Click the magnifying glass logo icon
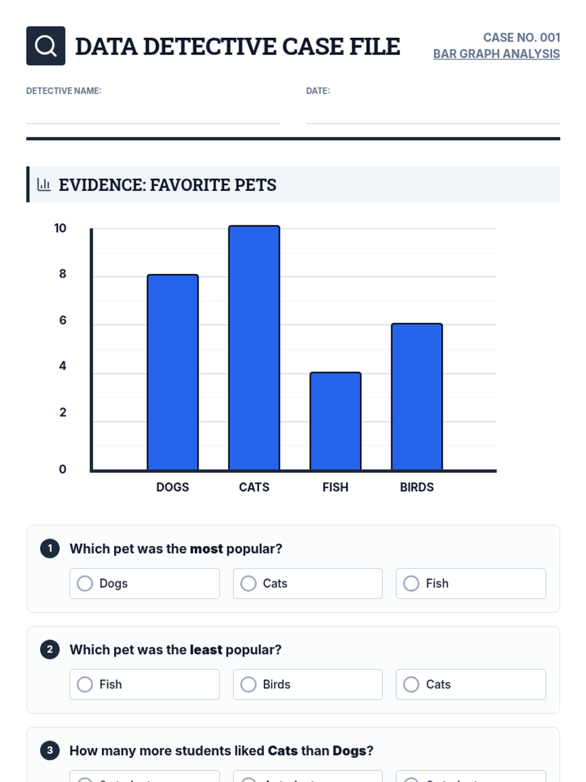Screen dimensions: 586x782 pos(45,46)
